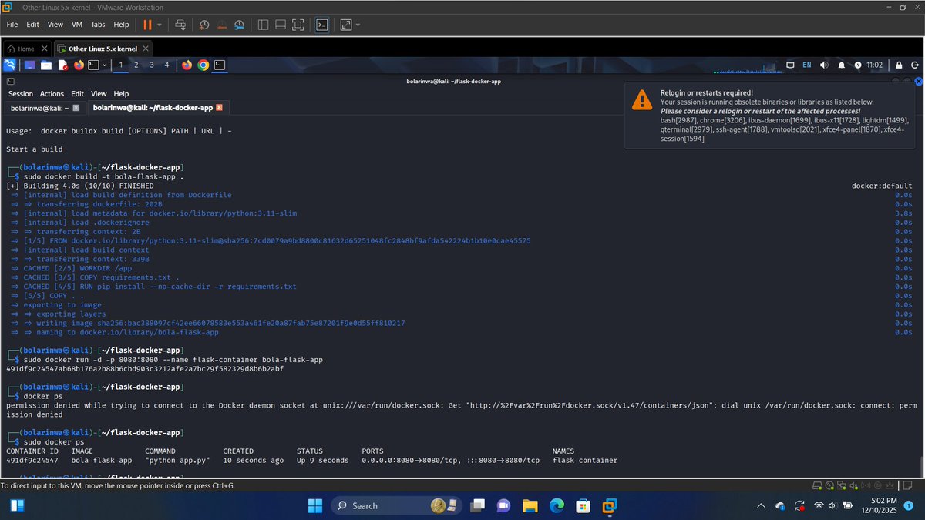Open the stretch guest dropdown arrow
The width and height of the screenshot is (925, 520).
coord(358,25)
